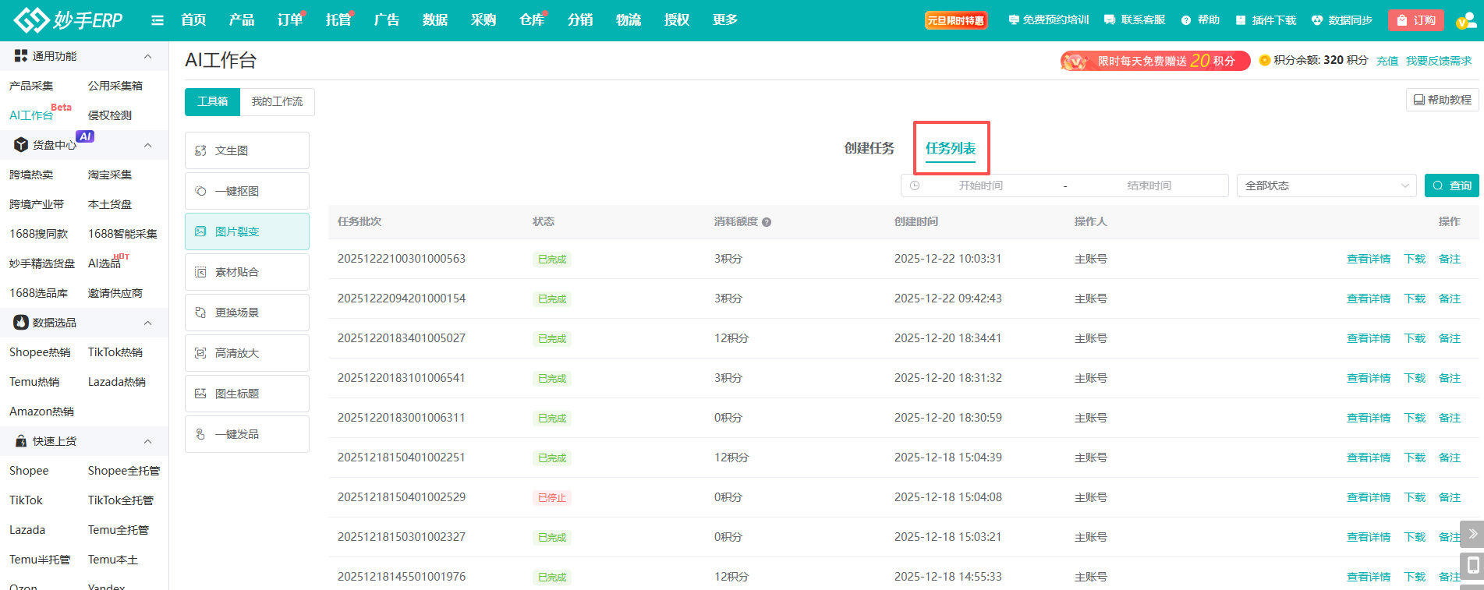Open the 帮助教程 help tutorial
The width and height of the screenshot is (1484, 590).
pos(1442,100)
